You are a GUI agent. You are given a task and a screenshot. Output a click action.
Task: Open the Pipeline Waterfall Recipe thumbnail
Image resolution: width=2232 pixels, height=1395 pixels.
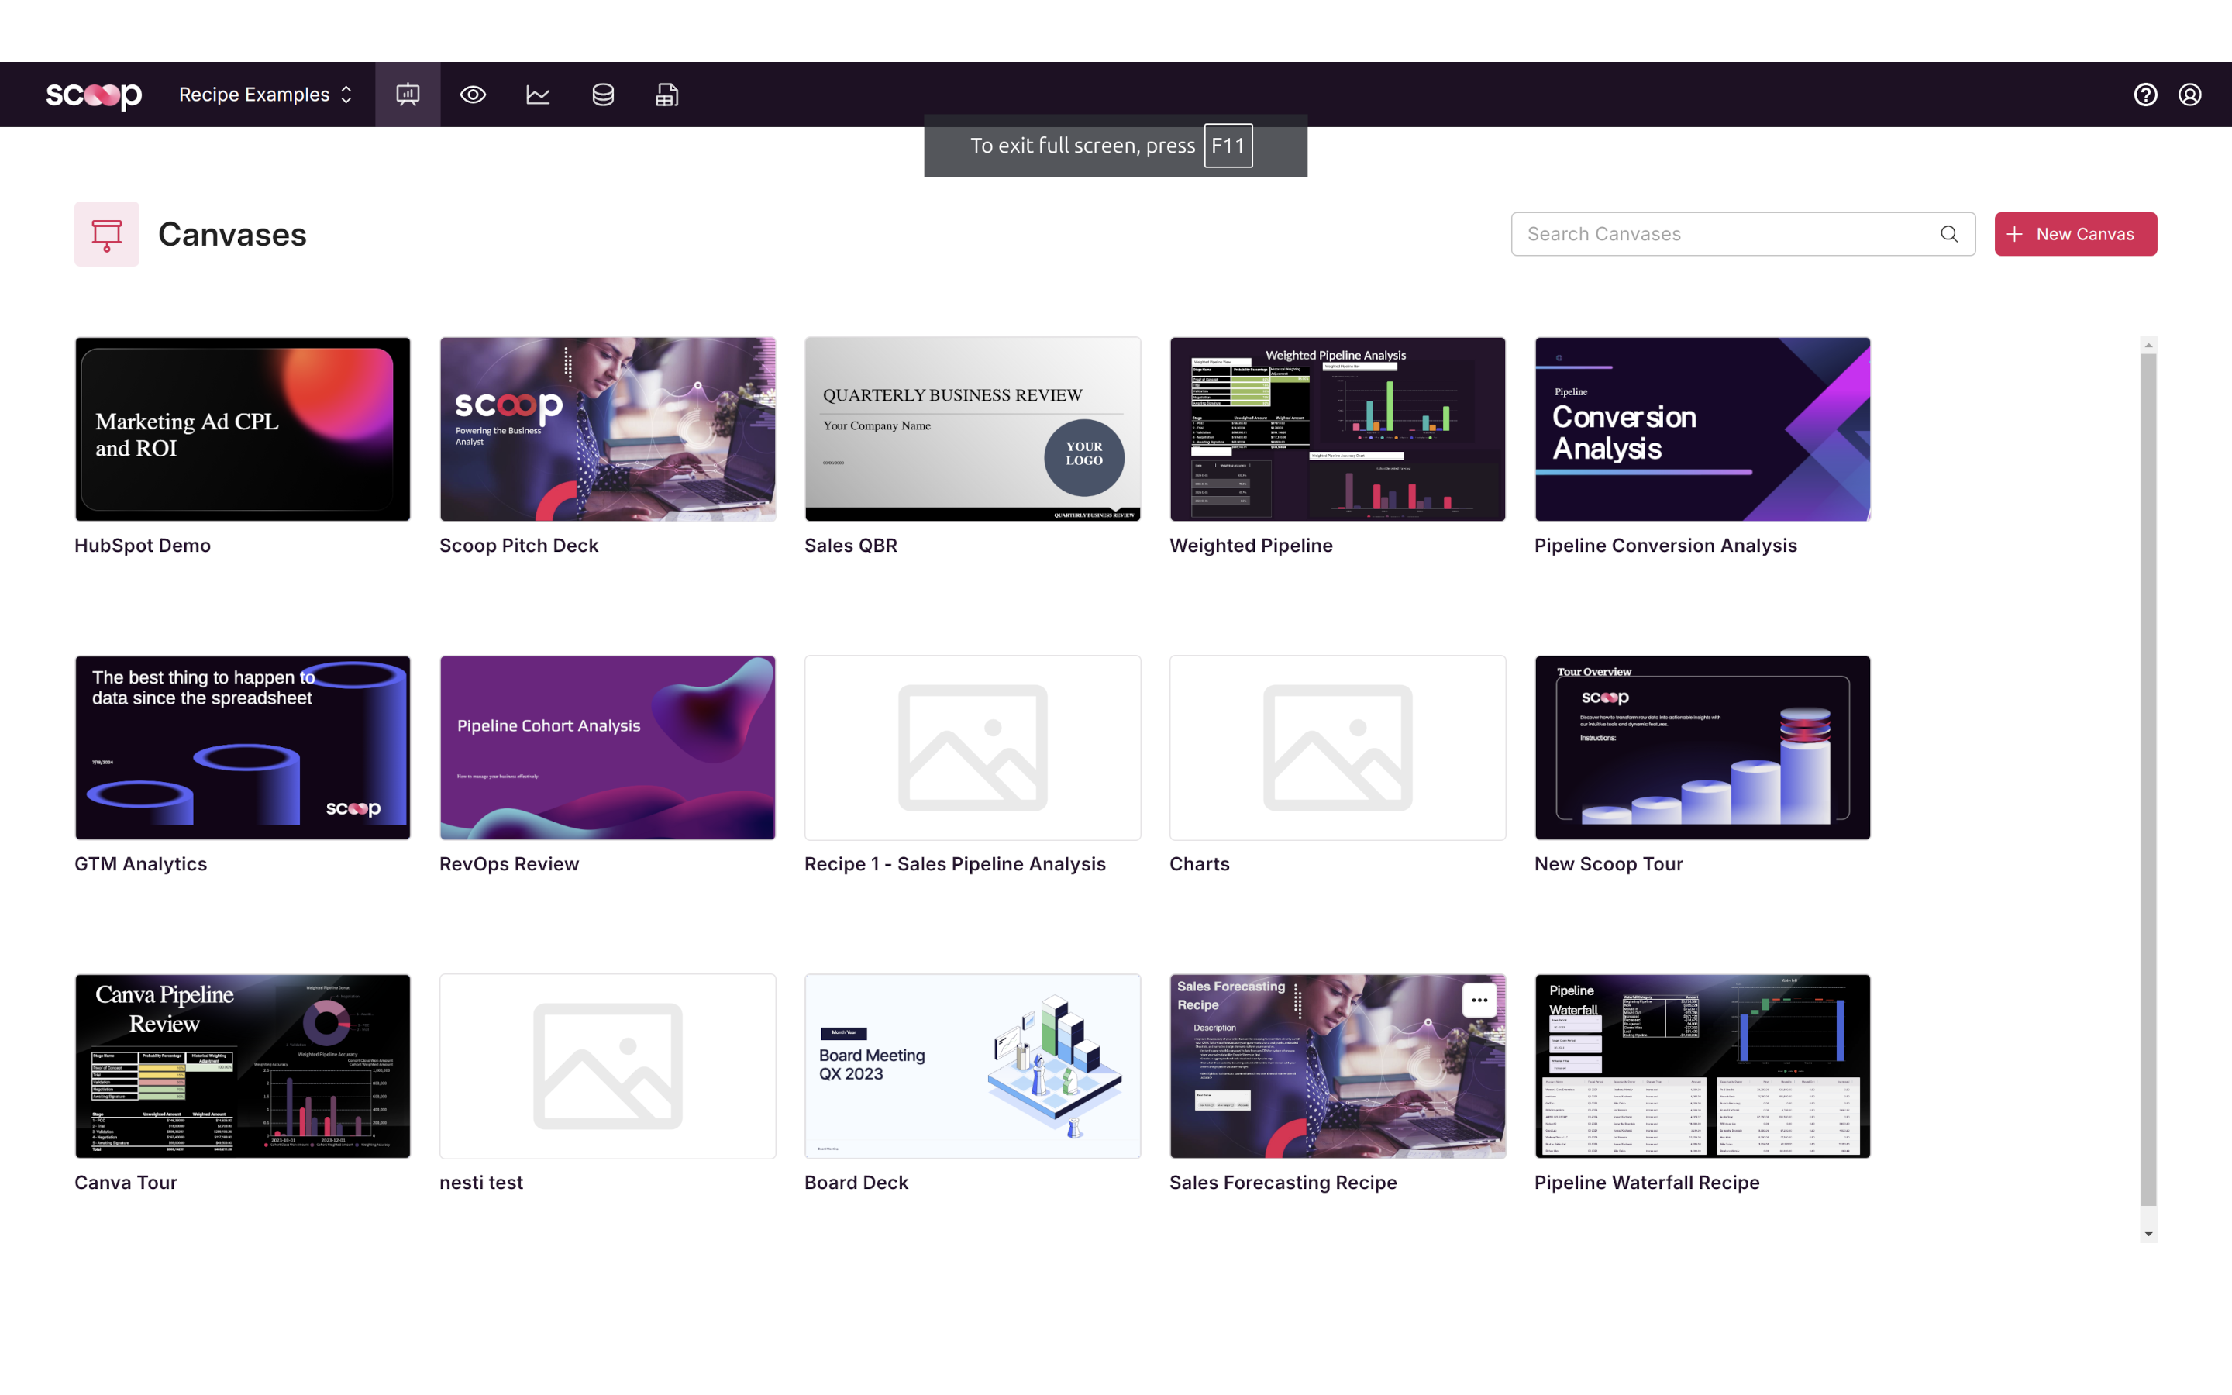tap(1703, 1066)
